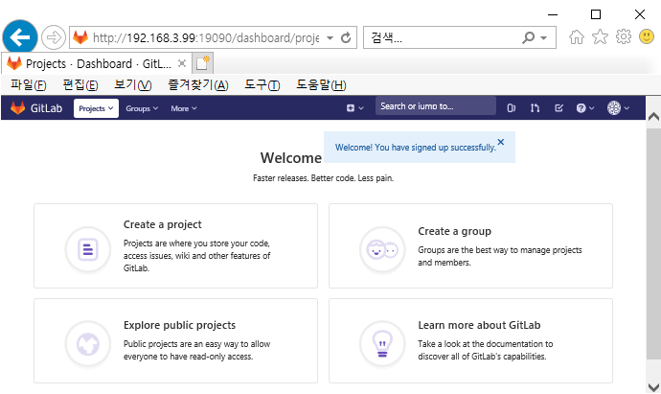
Task: Expand the Groups dropdown in navbar
Action: [142, 108]
